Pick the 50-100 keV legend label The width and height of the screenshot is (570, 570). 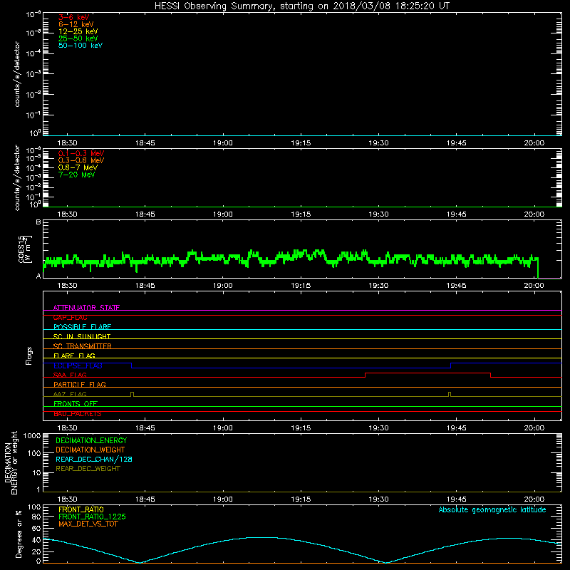[81, 46]
